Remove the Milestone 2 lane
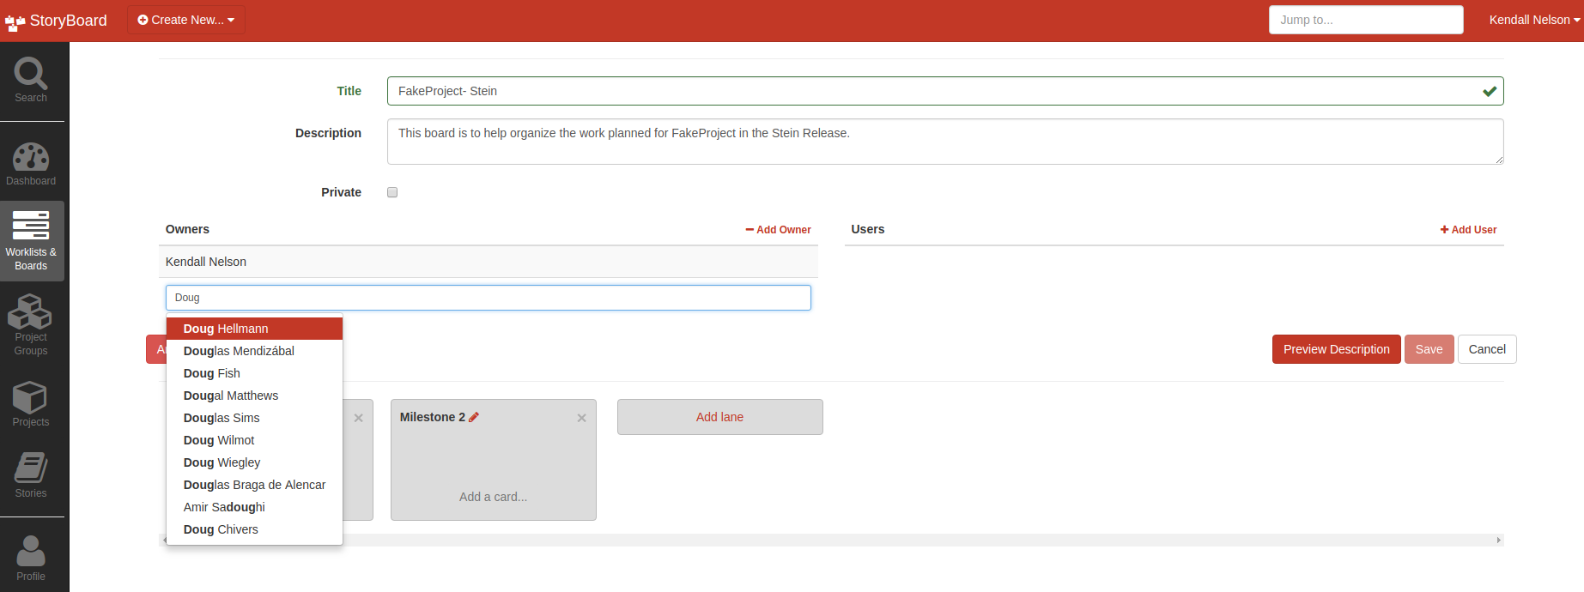1584x592 pixels. coord(581,418)
